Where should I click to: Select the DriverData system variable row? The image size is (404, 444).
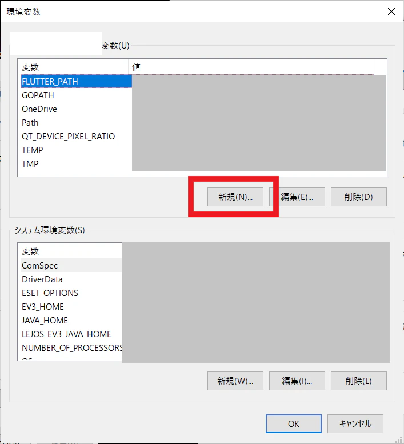point(71,279)
